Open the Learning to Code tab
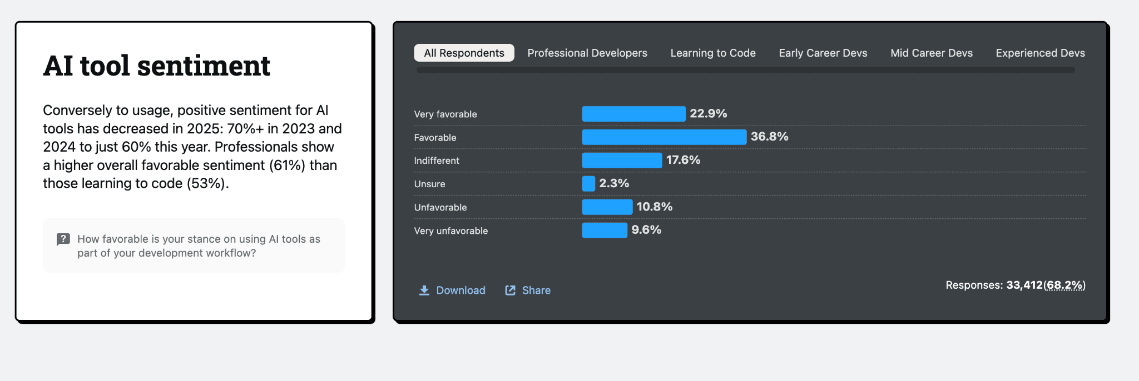The width and height of the screenshot is (1139, 381). pos(713,53)
